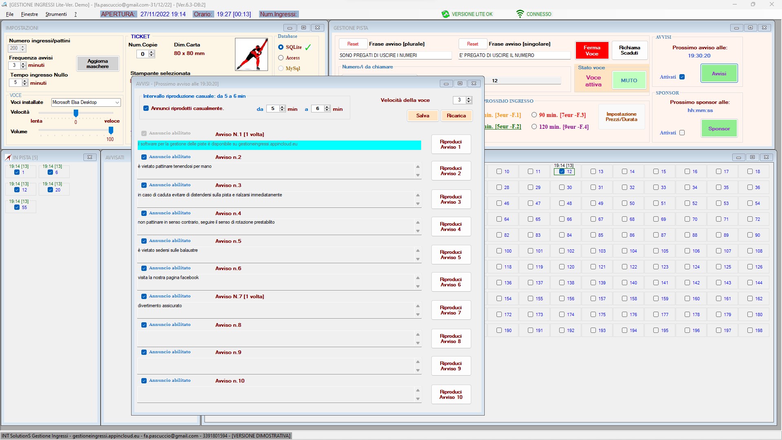Click the skater image thumbnail
782x440 pixels.
251,55
